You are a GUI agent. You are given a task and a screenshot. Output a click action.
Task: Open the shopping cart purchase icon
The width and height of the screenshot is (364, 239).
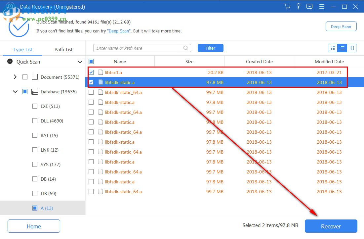point(287,7)
